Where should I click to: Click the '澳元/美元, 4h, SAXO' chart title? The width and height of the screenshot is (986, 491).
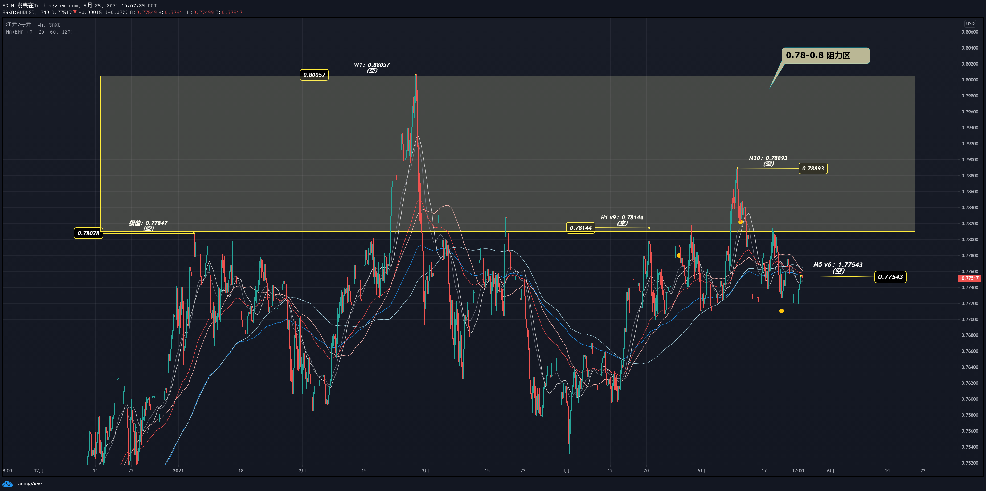[x=33, y=25]
